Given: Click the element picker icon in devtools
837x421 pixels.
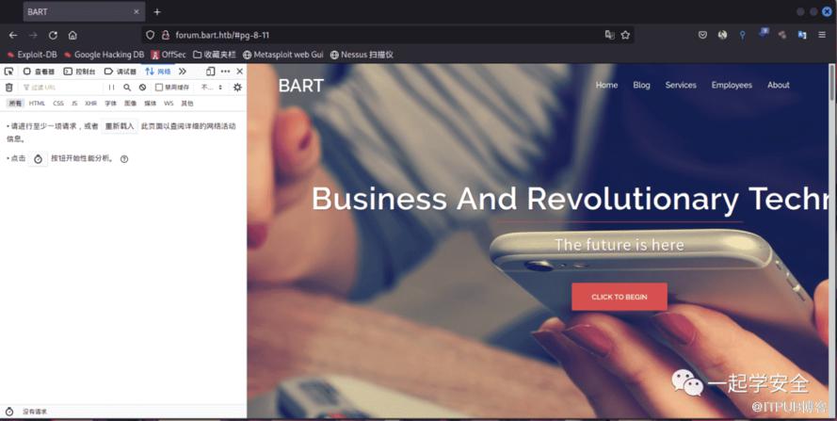Looking at the screenshot, I should tap(9, 71).
